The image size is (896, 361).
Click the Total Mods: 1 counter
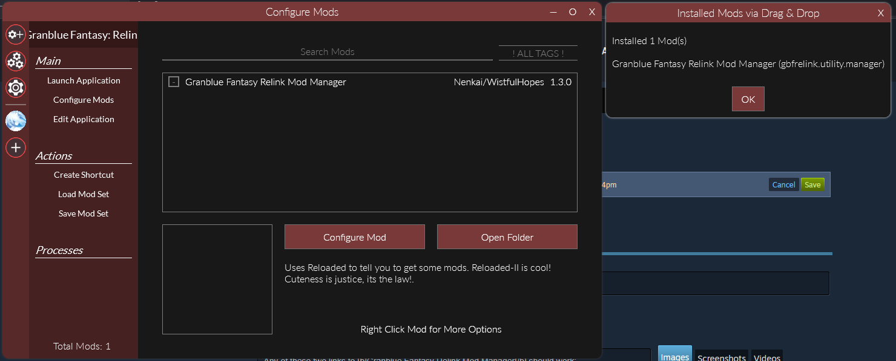[82, 346]
